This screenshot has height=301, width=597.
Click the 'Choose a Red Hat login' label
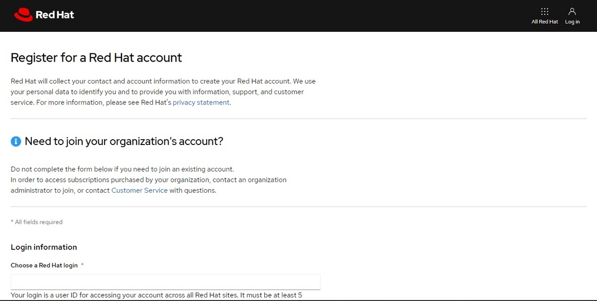click(44, 265)
